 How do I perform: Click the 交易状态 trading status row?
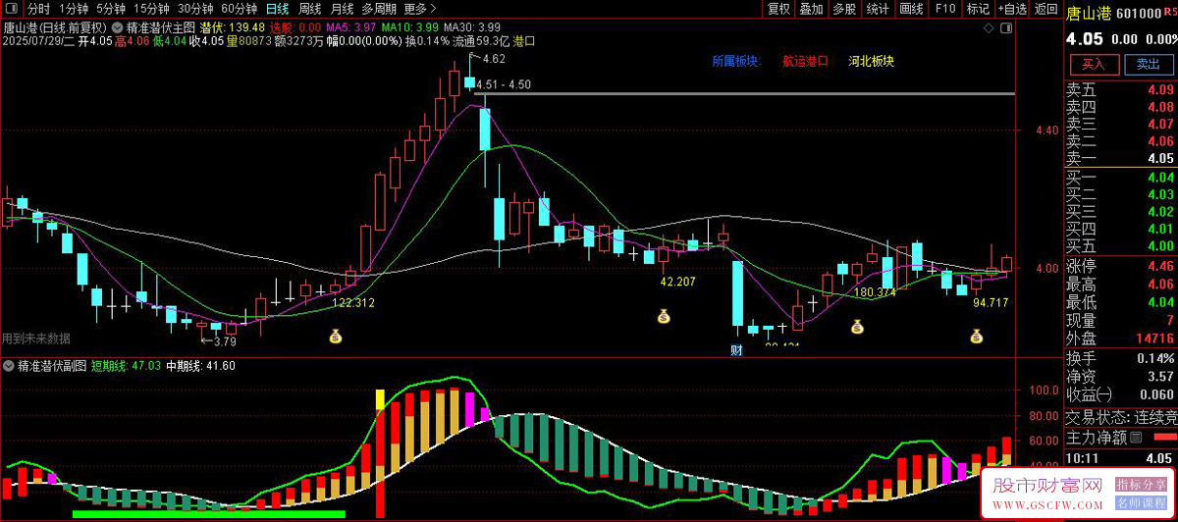pos(1120,416)
